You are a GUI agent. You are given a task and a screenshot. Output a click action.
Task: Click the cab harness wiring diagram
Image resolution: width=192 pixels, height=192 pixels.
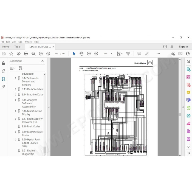pyautogui.click(x=116, y=115)
